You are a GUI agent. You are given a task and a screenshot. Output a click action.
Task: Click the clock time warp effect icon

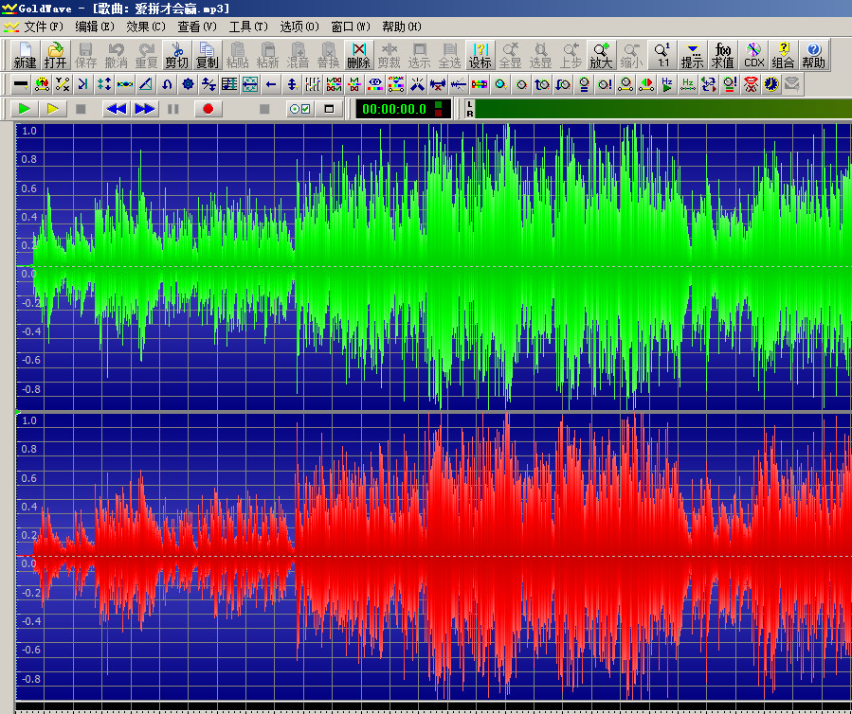pos(771,84)
